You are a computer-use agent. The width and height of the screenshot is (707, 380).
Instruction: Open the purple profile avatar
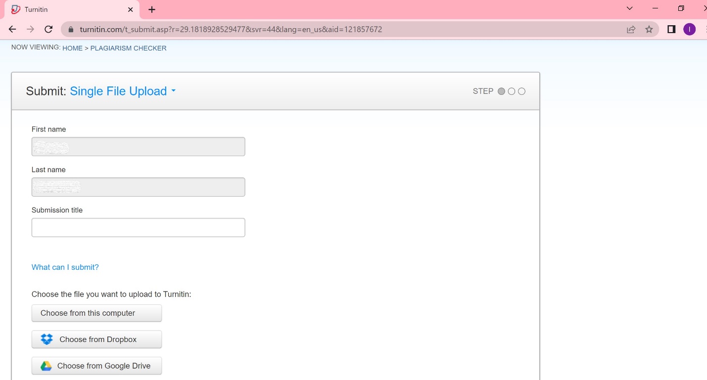point(689,30)
